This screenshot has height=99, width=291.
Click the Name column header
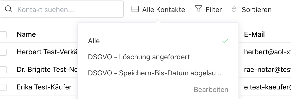point(26,34)
